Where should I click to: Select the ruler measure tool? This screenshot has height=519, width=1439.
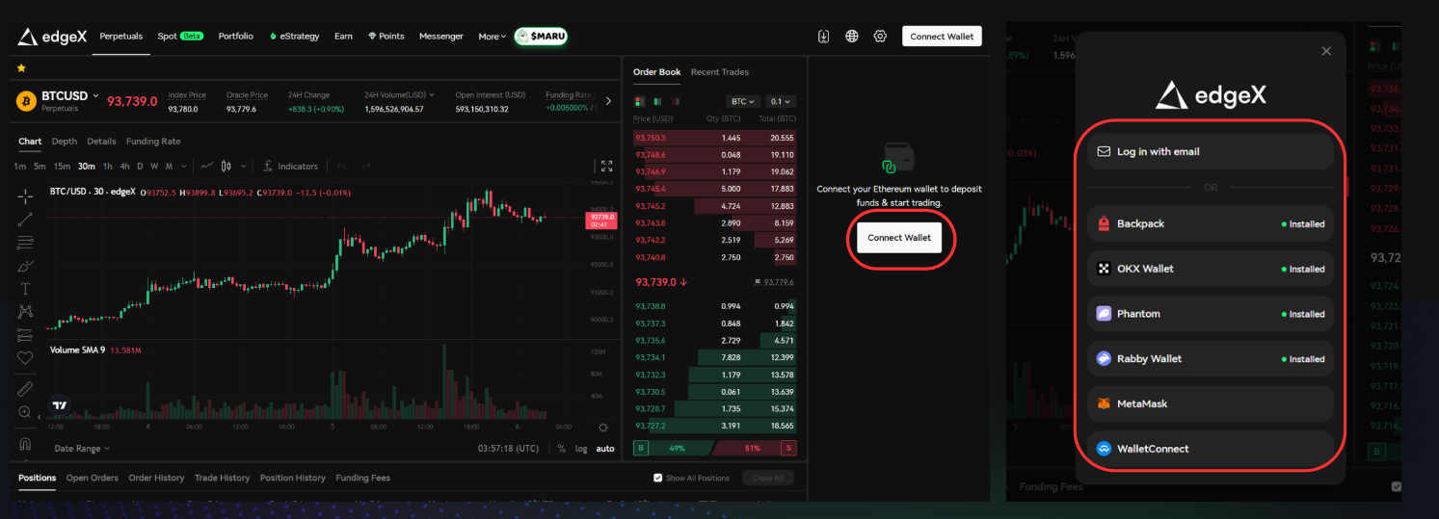click(x=25, y=389)
